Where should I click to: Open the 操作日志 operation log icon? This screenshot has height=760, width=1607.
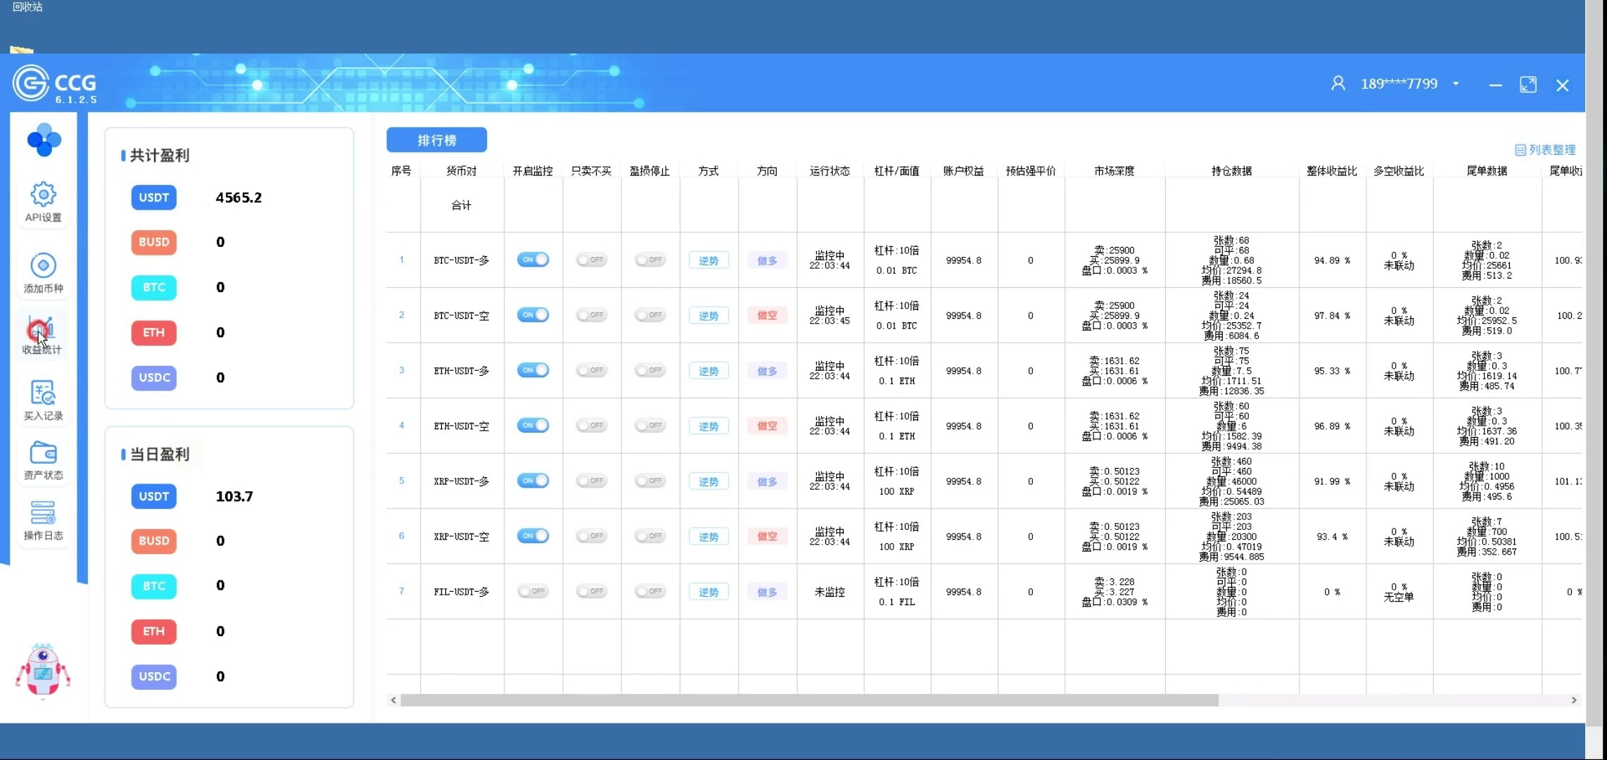point(43,513)
